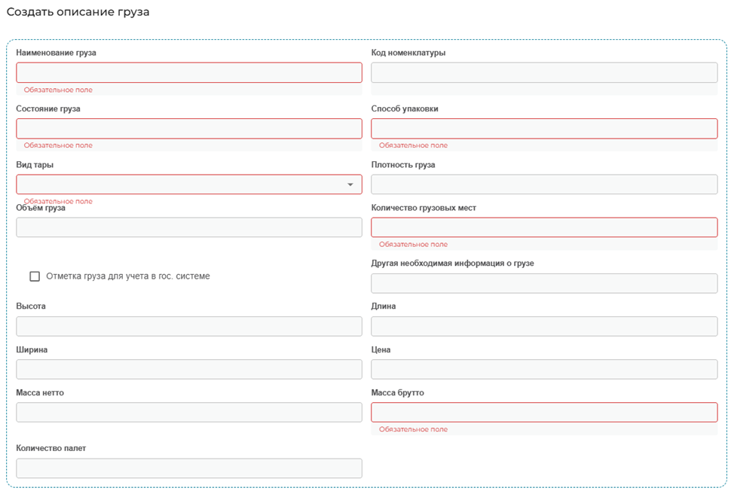
Task: Click the Высота input field
Action: coord(188,326)
